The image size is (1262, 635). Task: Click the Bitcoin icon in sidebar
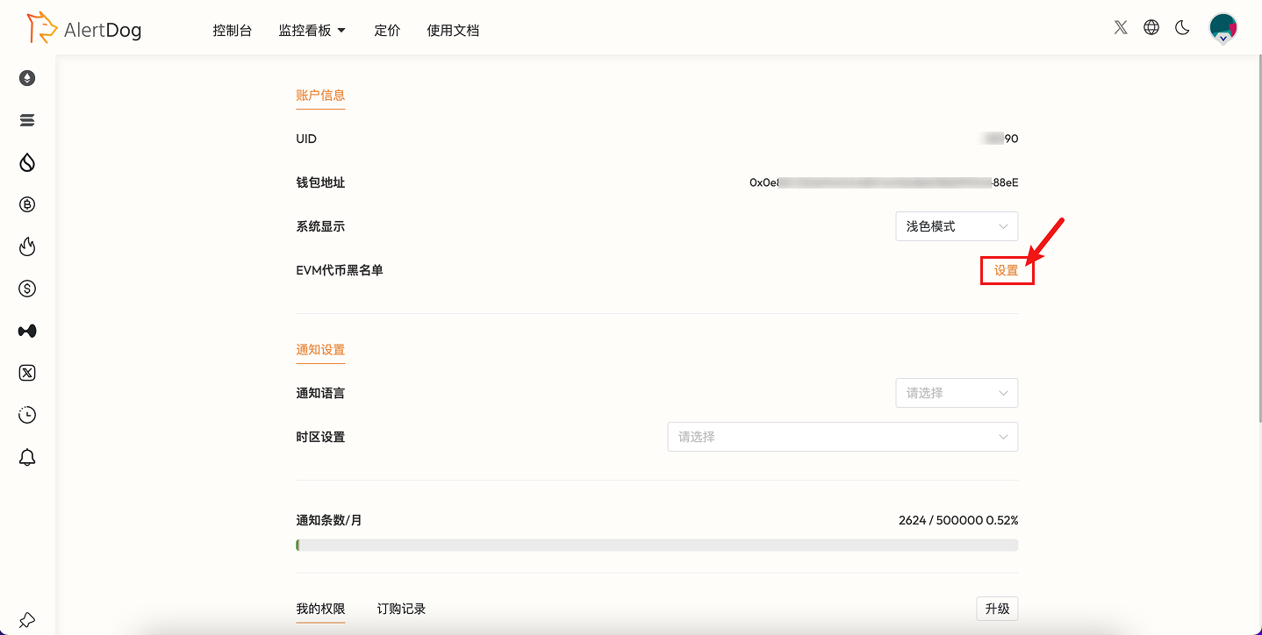(x=26, y=204)
